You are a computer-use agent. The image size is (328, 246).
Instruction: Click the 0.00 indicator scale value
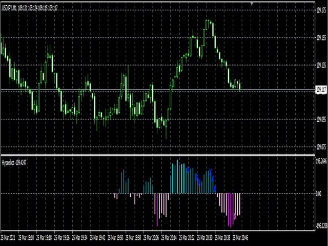click(x=318, y=194)
